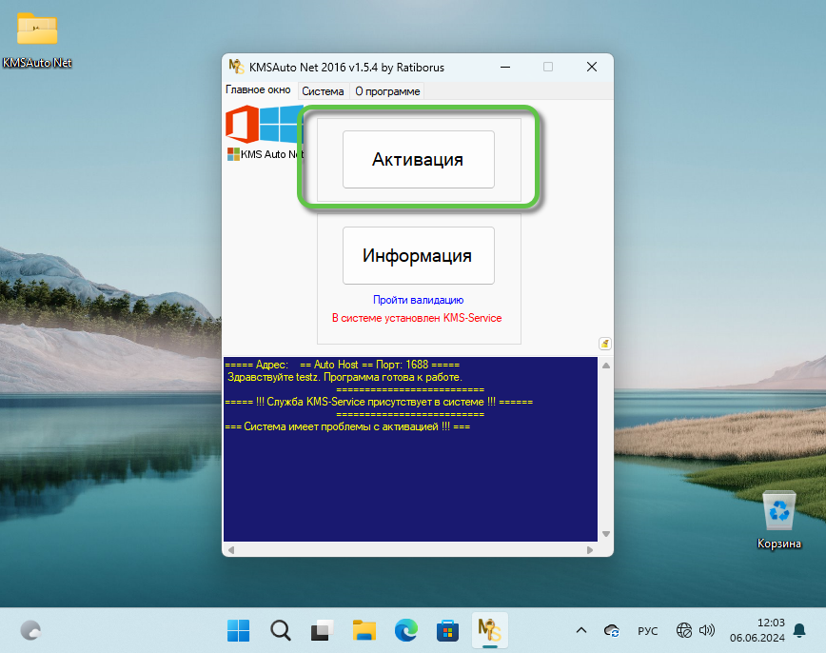This screenshot has width=826, height=653.
Task: Click the horizontal scroll-left arrow
Action: (230, 549)
